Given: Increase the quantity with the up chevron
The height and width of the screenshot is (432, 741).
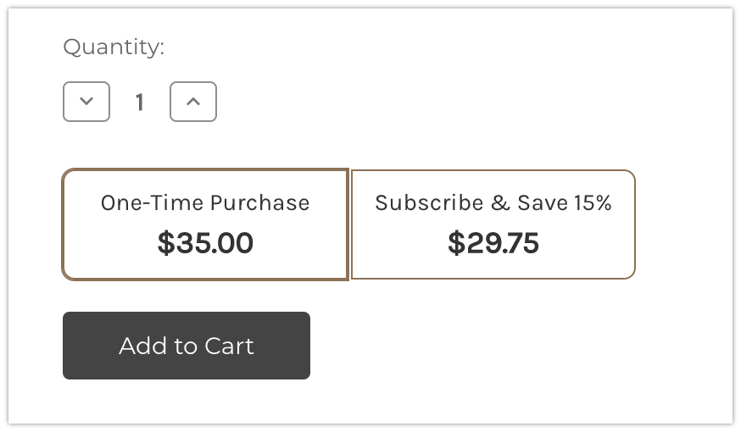Looking at the screenshot, I should point(193,102).
